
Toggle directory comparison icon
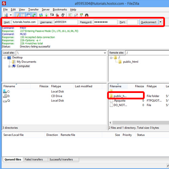[x=70, y=15]
